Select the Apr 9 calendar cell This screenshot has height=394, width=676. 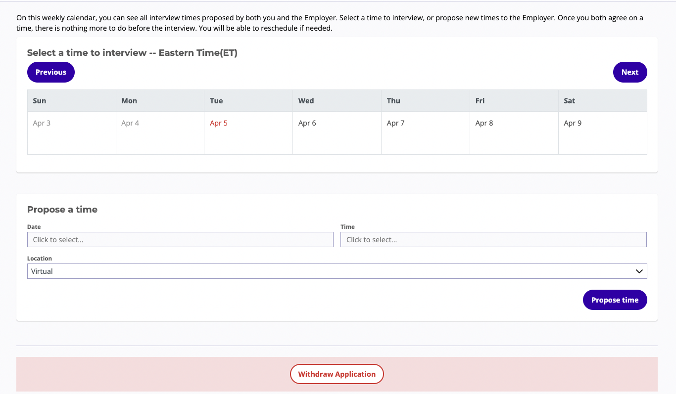pyautogui.click(x=602, y=133)
